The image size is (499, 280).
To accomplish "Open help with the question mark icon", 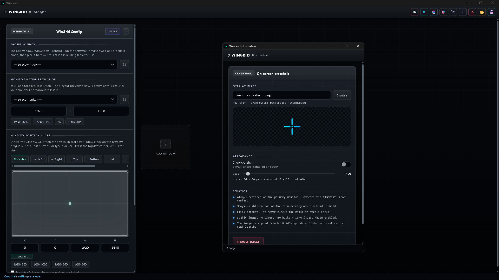I will click(x=463, y=12).
